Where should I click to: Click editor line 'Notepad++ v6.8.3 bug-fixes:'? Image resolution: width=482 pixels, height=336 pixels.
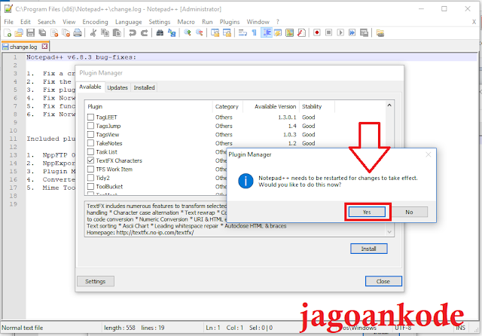point(81,57)
